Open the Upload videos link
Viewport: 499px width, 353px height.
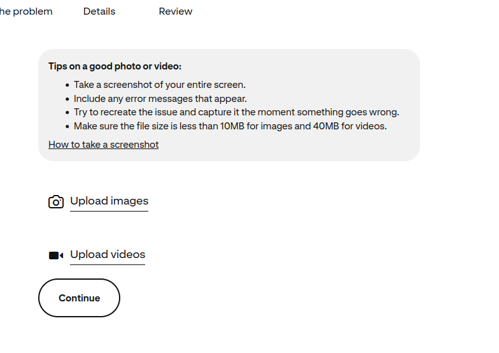point(108,255)
